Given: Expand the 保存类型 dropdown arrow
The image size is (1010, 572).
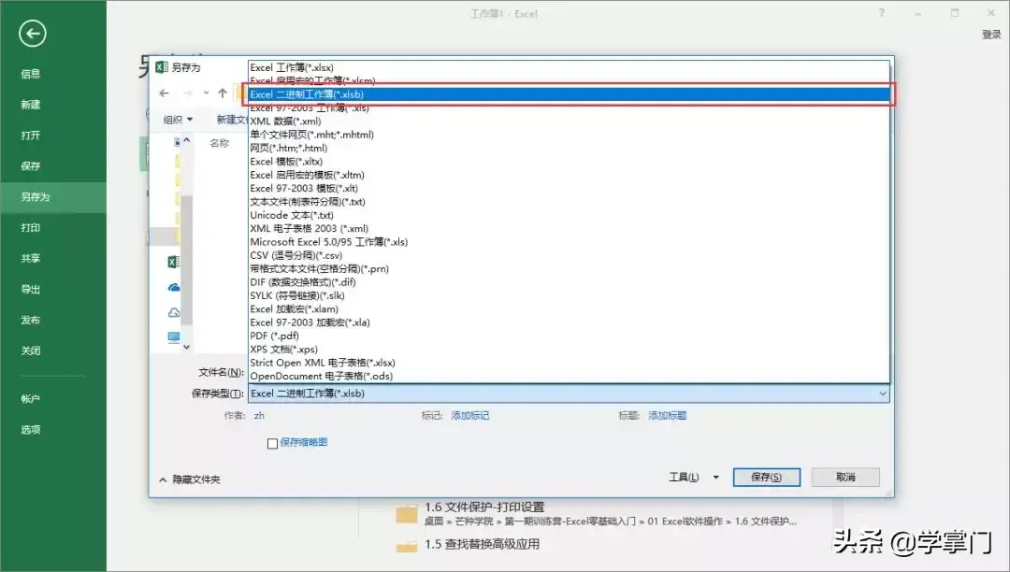Looking at the screenshot, I should click(x=883, y=393).
